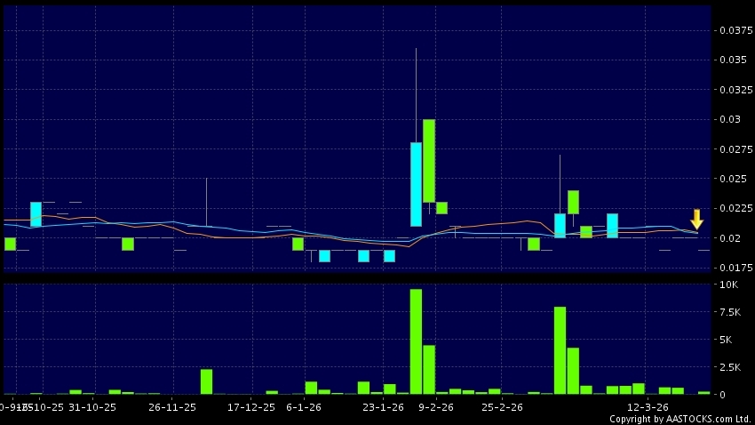Click the 2.5K volume axis label
The image size is (755, 425).
[732, 367]
